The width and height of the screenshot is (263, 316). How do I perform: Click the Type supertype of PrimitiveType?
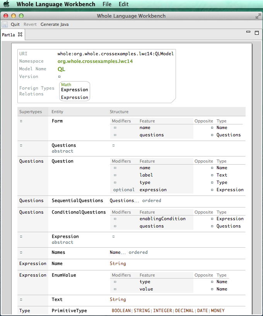tap(25, 311)
